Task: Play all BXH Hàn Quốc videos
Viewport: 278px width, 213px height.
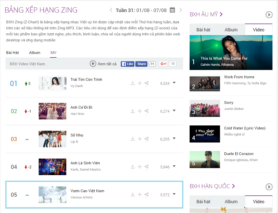Action: (269, 187)
